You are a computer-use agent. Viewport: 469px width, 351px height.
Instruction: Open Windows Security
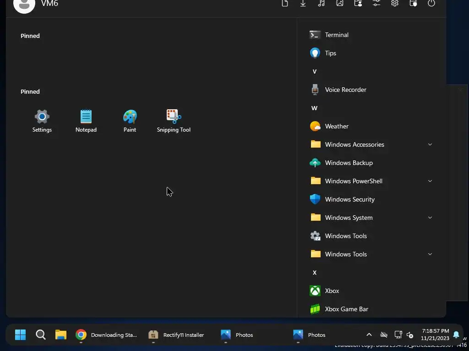point(371,199)
